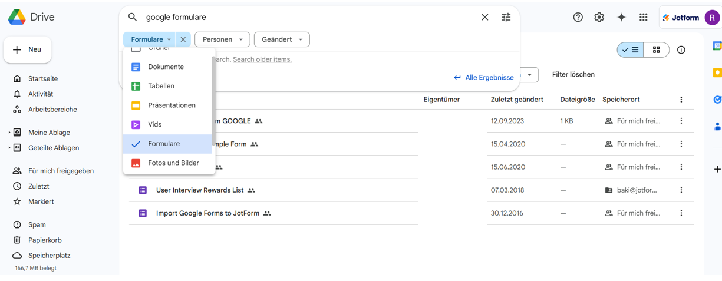Show details info icon

point(681,50)
